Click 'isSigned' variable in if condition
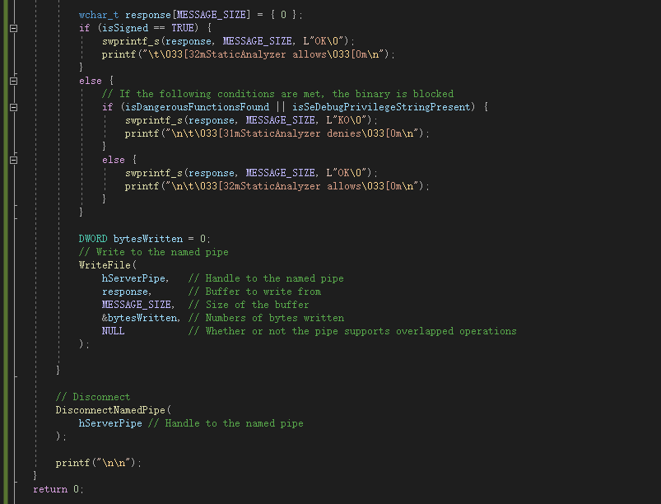This screenshot has height=504, width=661. [125, 28]
